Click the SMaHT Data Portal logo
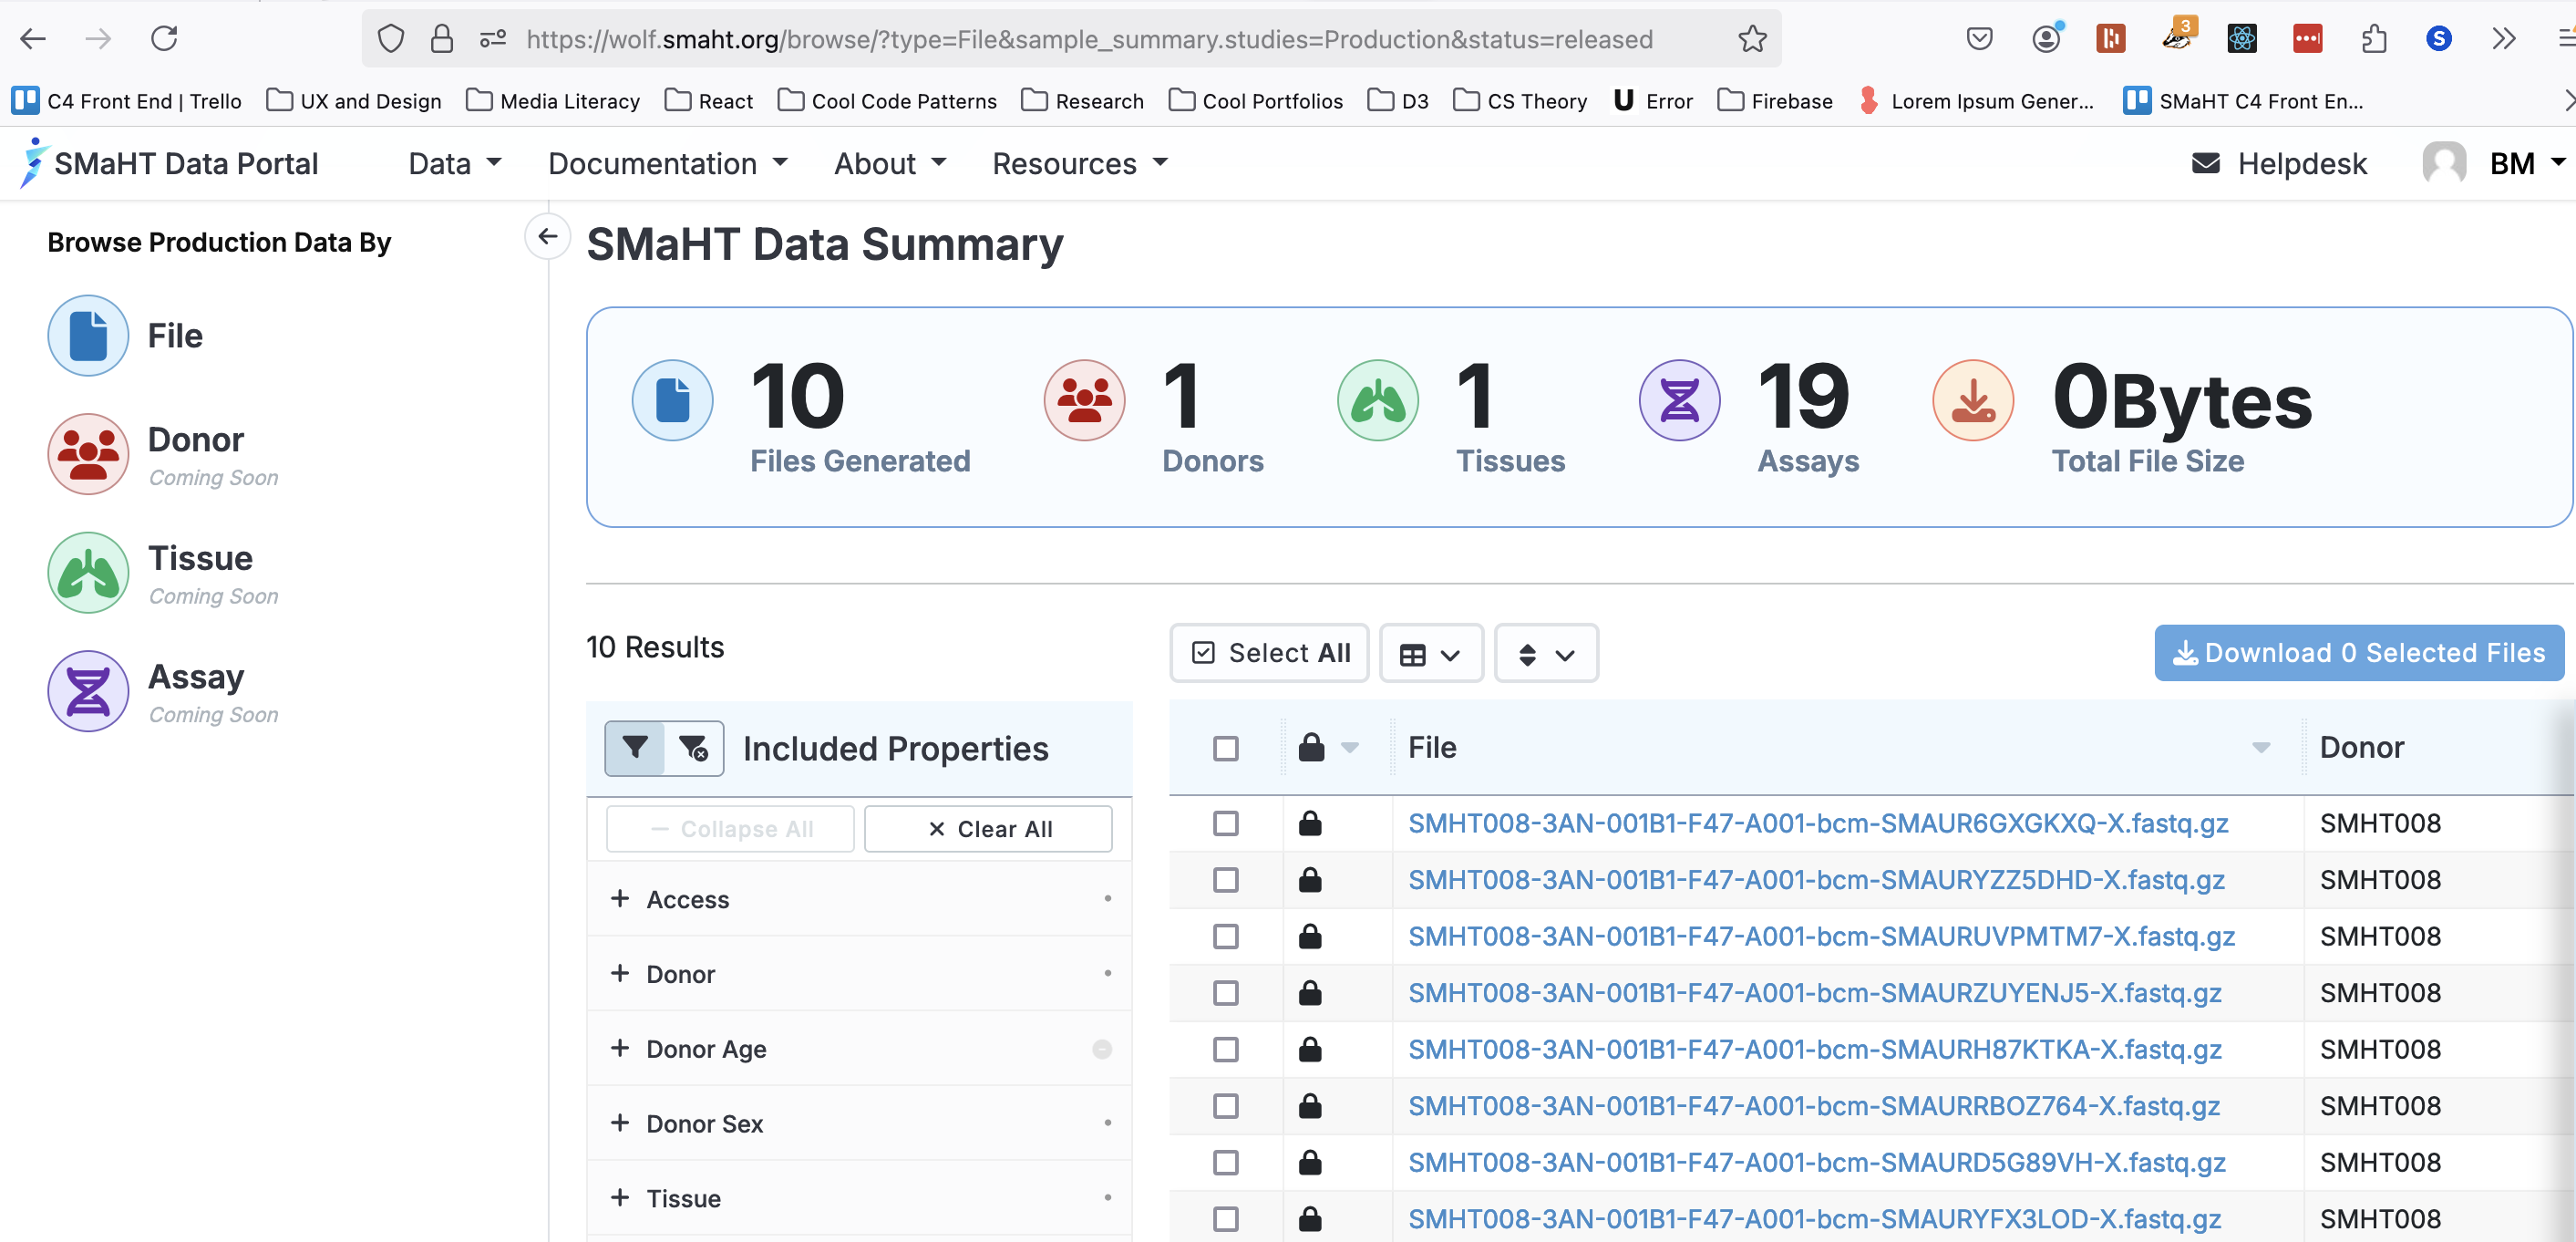This screenshot has width=2576, height=1242. pos(168,163)
